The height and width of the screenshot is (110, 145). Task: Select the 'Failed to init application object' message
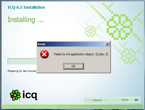(x=81, y=54)
